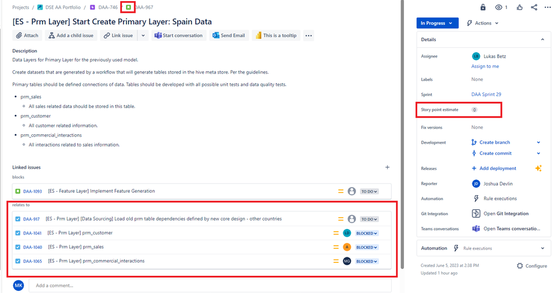
Task: Open the Link issue dropdown arrow
Action: [143, 36]
